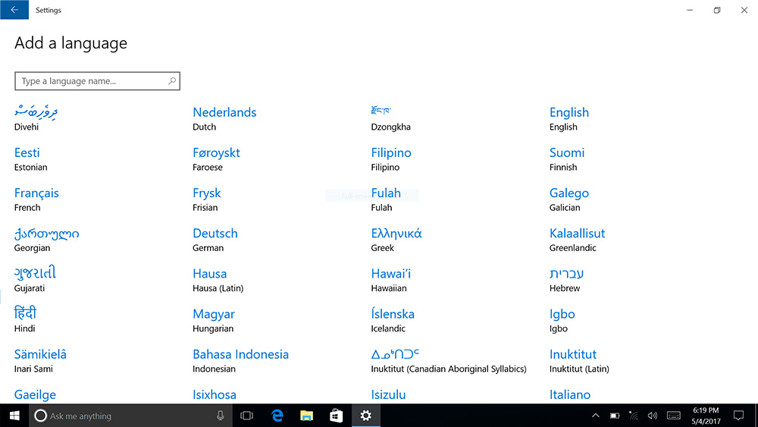Type in the language name field
The image size is (758, 427).
[x=91, y=81]
